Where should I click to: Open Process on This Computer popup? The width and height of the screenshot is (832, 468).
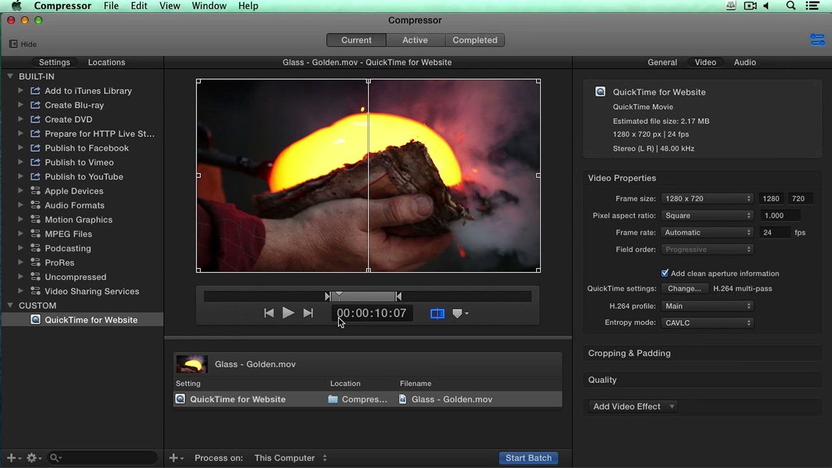click(x=291, y=458)
